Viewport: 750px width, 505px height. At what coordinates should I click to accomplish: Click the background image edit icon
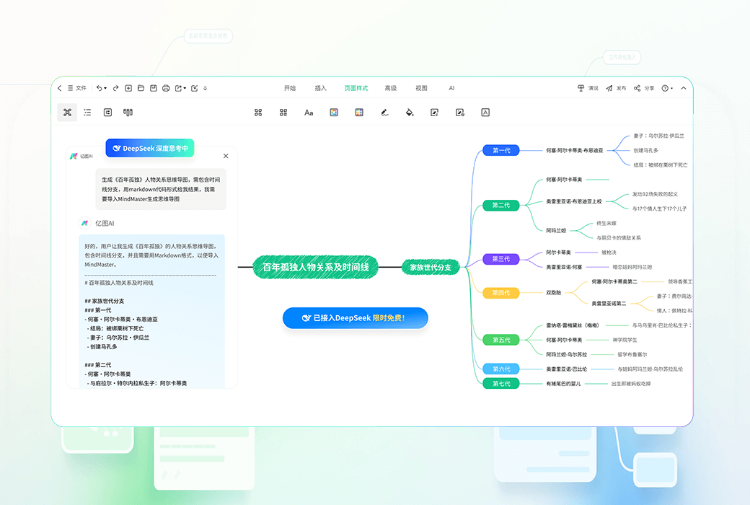pos(434,113)
